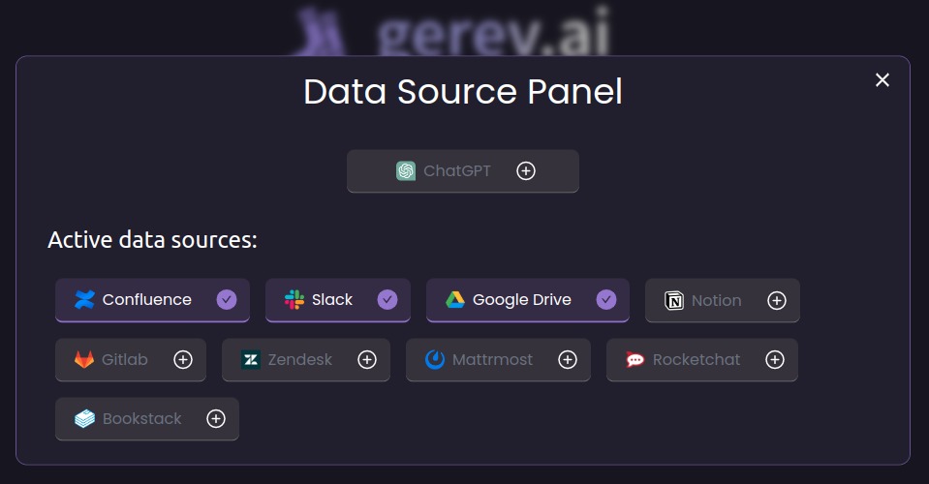Viewport: 929px width, 484px height.
Task: Toggle the Google Drive checkmark
Action: 606,300
